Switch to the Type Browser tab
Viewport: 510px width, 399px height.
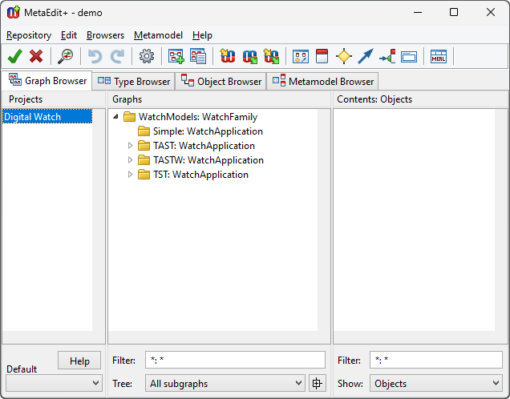tap(134, 81)
